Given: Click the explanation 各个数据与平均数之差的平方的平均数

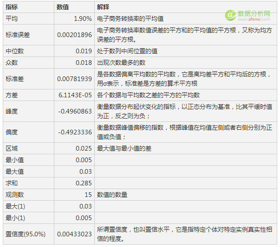Looking at the screenshot, I should coord(148,95).
